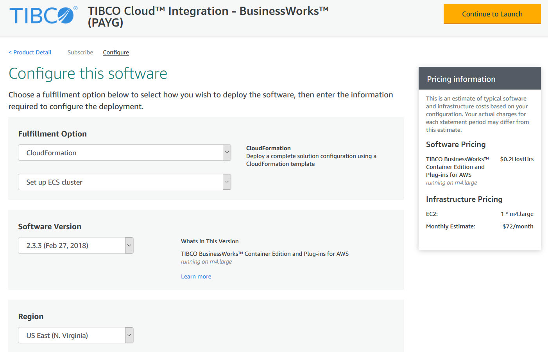
Task: Open the 2.3.3 software version dropdown
Action: point(75,245)
